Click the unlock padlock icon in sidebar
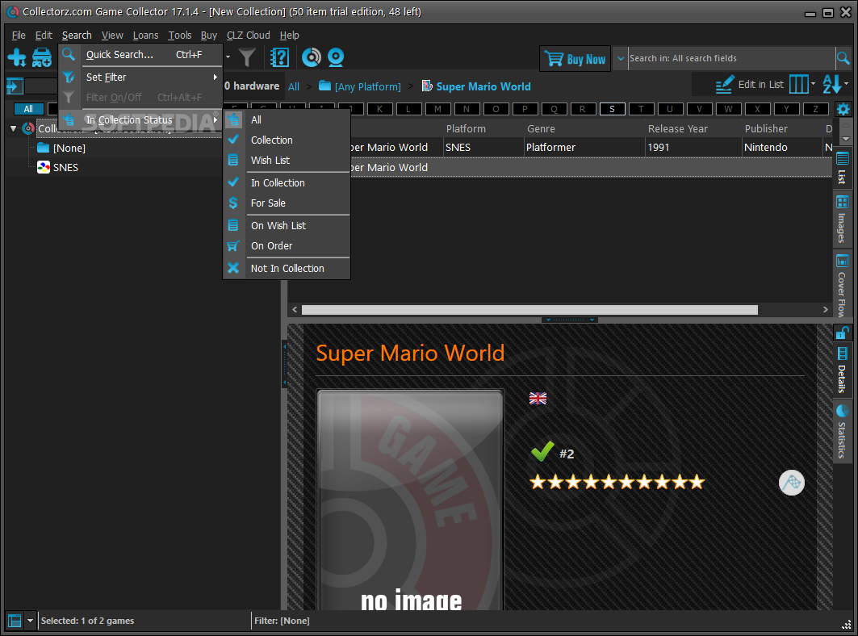This screenshot has height=636, width=858. tap(842, 333)
